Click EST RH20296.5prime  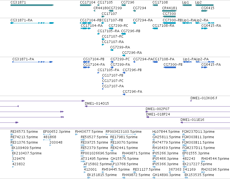(x=203, y=172)
